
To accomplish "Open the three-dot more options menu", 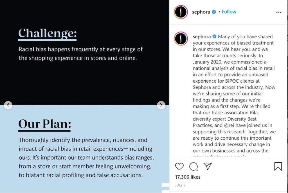I will tap(279, 12).
